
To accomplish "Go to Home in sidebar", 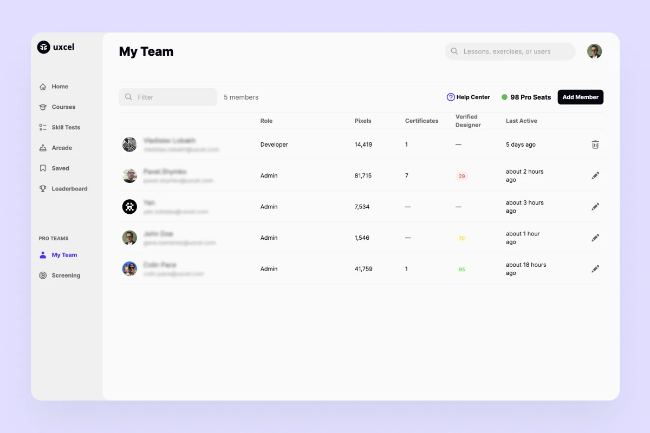I will tap(60, 87).
